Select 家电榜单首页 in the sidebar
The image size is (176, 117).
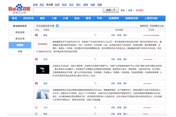[20, 26]
